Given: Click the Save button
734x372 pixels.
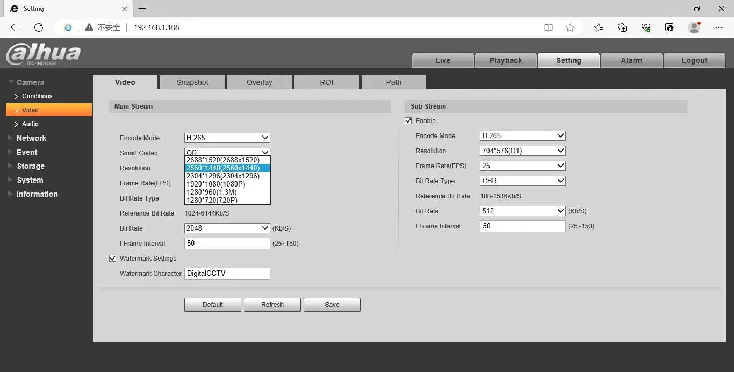Looking at the screenshot, I should 332,305.
